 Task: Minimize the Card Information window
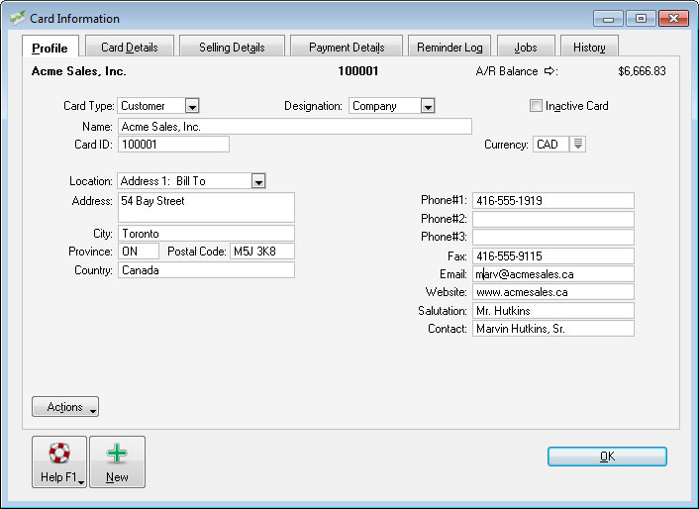[x=608, y=19]
